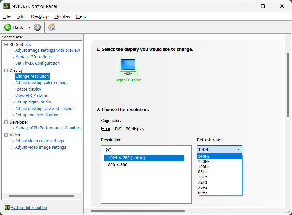The width and height of the screenshot is (292, 215).
Task: Select Change resolution in task tree
Action: click(32, 76)
